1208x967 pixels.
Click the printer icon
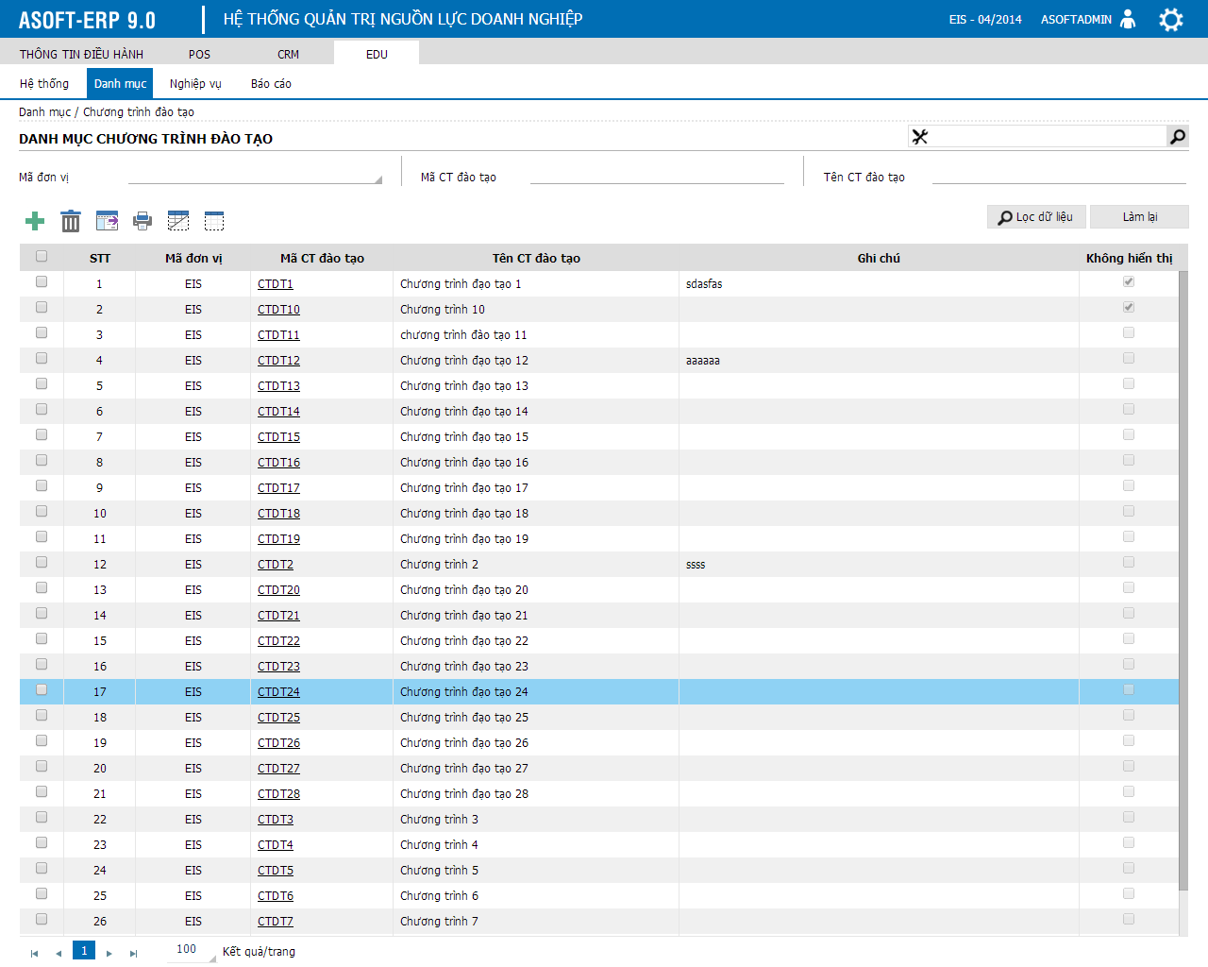pyautogui.click(x=143, y=221)
